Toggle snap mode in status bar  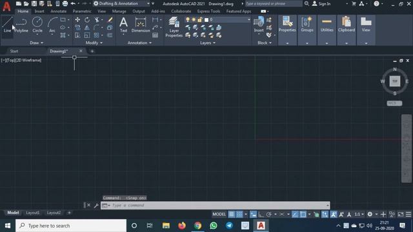[x=239, y=215]
